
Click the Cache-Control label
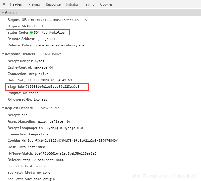click(x=20, y=67)
